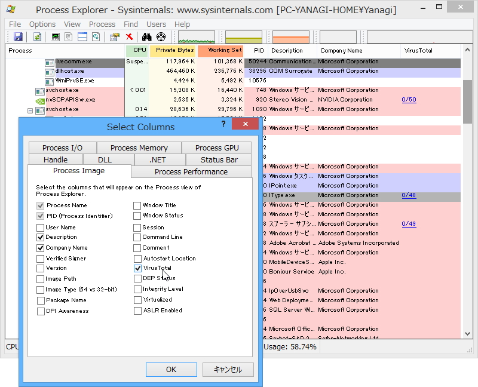Click the Process Properties toolbar icon
Screen dimensions: 478x387
(114, 37)
